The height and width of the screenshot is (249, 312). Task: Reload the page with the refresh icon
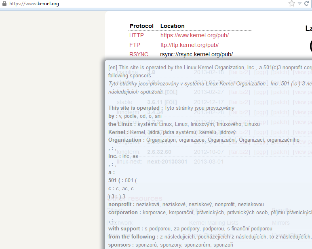click(x=307, y=3)
